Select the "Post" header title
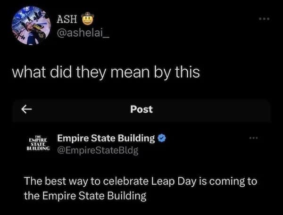This screenshot has height=215, width=283. pos(141,109)
